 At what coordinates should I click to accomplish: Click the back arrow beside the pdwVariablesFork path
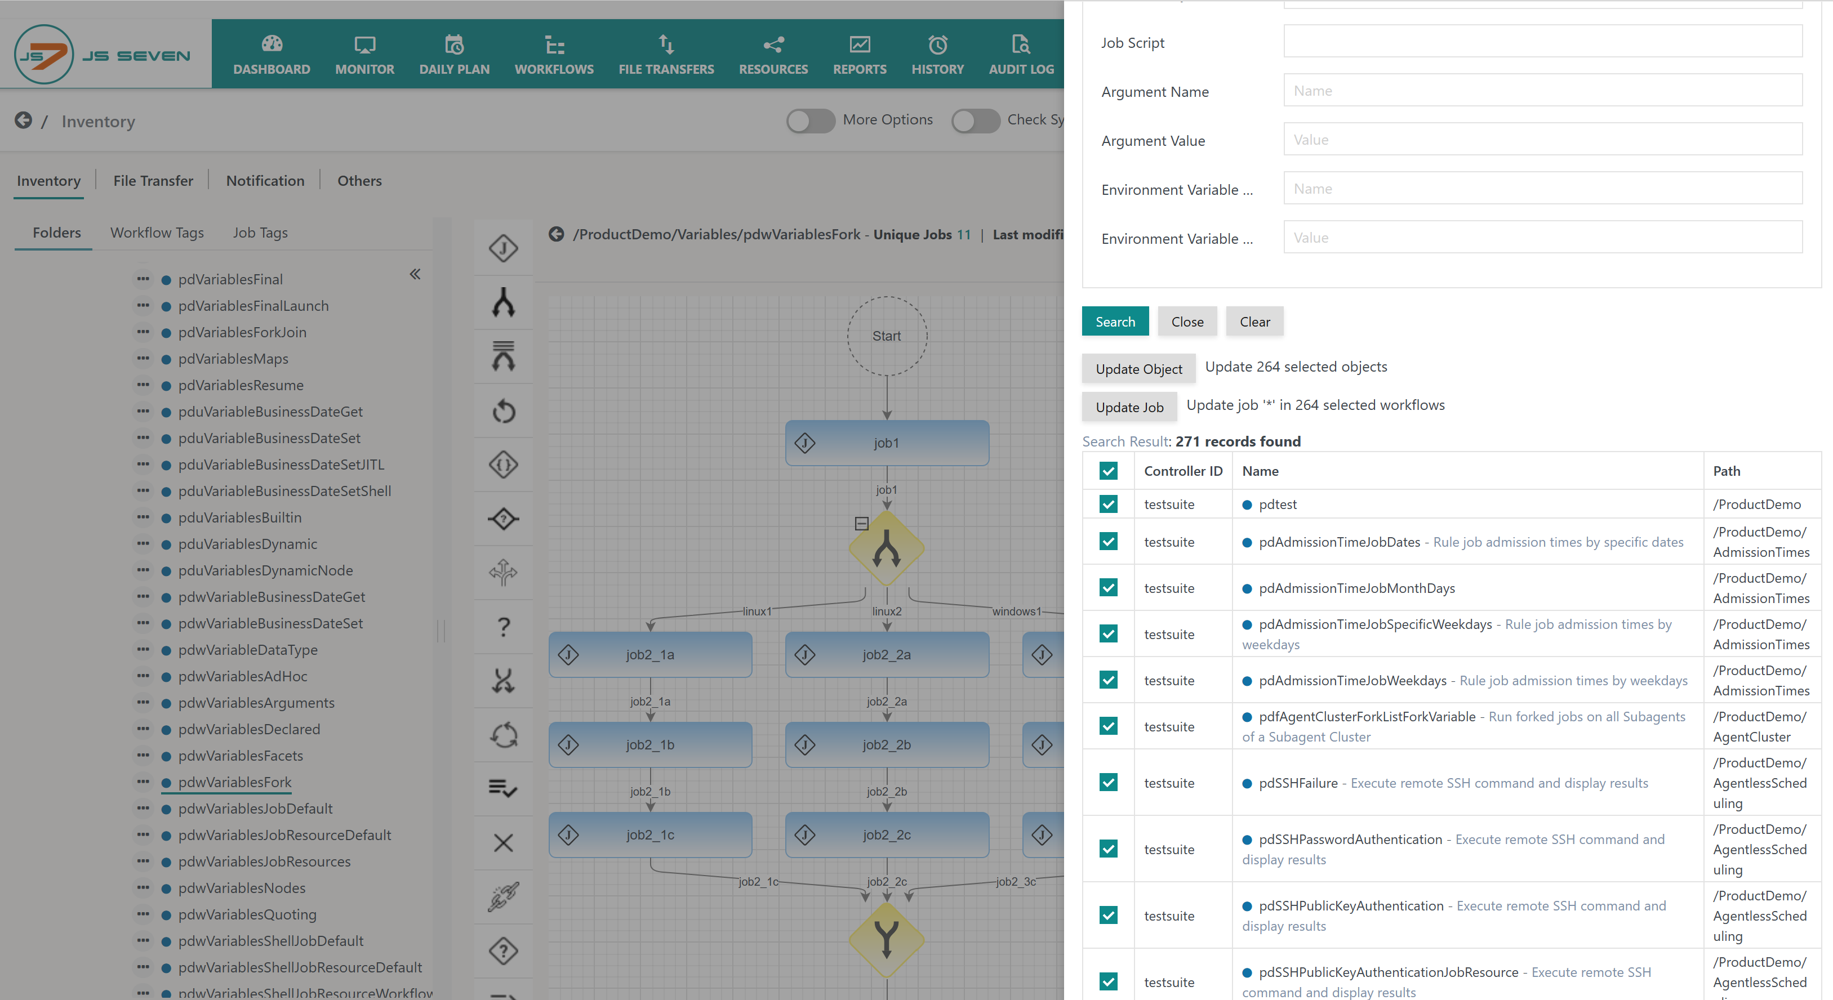coord(557,234)
